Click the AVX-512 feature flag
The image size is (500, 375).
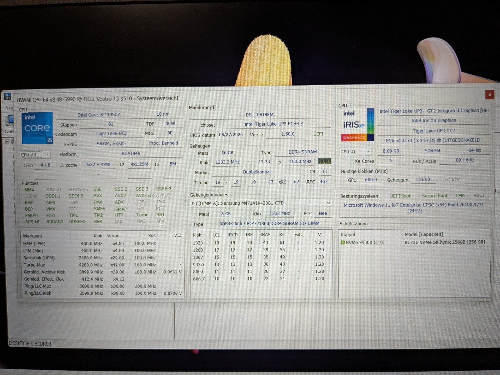point(145,196)
